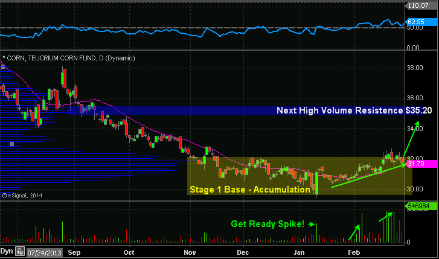Click the 0 label on the volume scale
439x259 pixels.
408,242
